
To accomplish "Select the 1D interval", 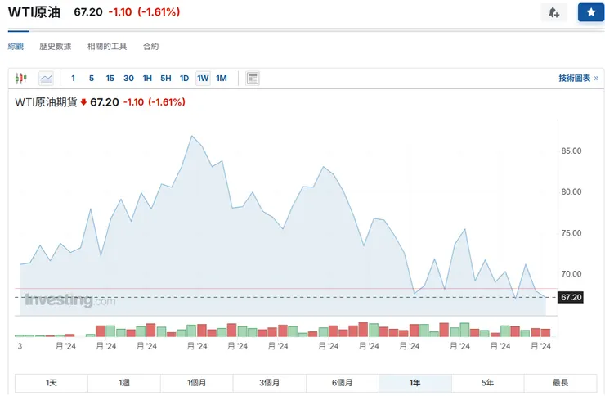I will point(184,79).
